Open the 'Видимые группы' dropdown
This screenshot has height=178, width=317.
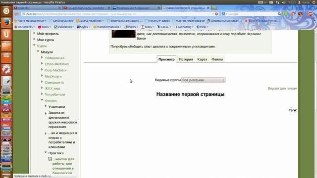(203, 80)
